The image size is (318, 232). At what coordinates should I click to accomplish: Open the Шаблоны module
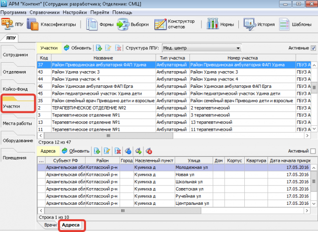295,24
